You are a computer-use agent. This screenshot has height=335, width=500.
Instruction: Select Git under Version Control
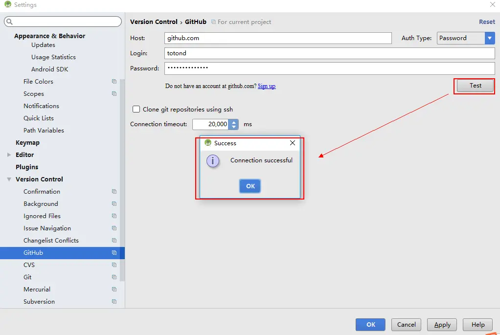(x=27, y=277)
